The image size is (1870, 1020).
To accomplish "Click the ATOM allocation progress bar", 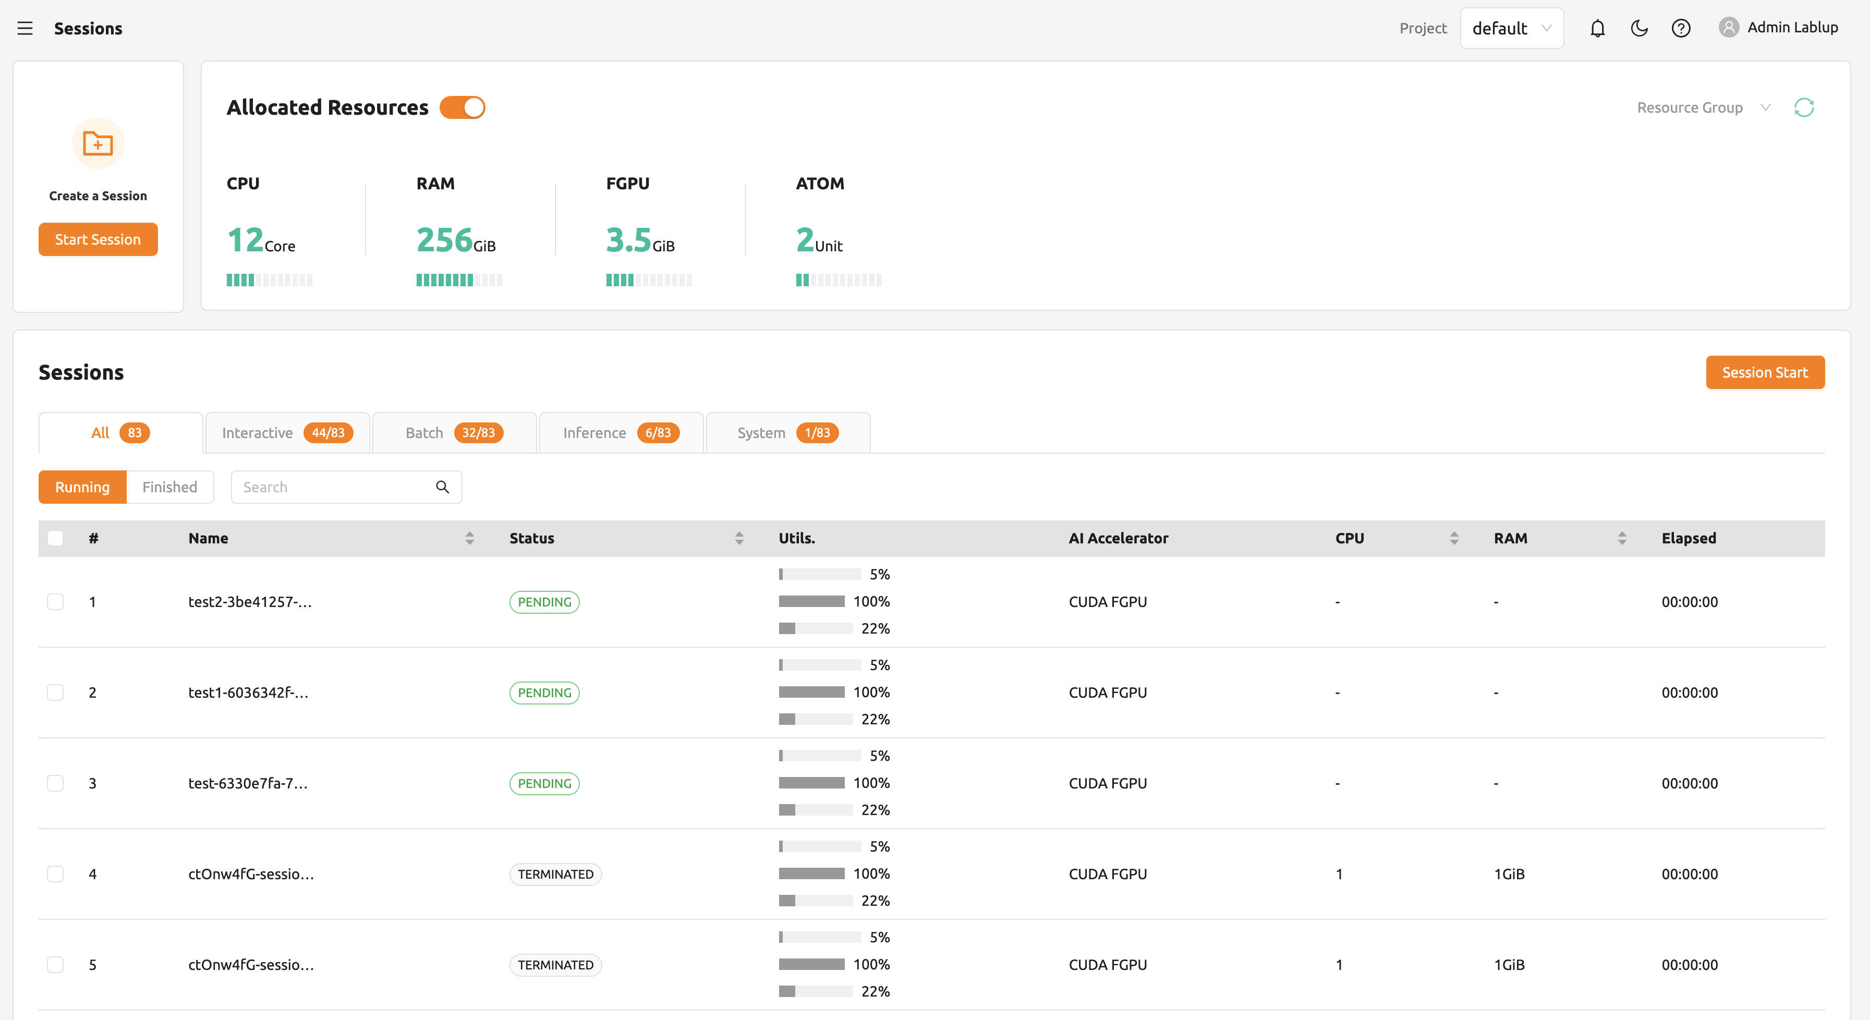I will coord(839,280).
